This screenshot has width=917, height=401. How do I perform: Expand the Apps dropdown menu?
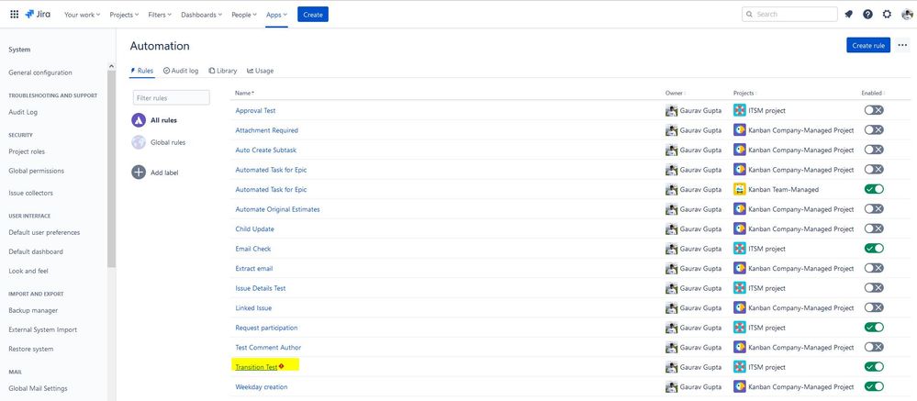click(276, 15)
